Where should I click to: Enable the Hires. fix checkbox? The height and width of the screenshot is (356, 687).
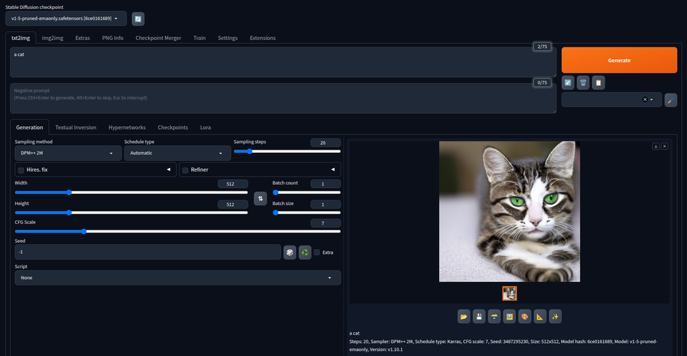(21, 170)
